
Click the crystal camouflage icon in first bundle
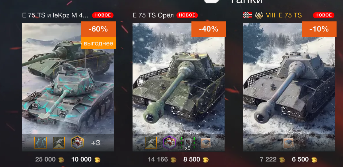click(x=40, y=143)
